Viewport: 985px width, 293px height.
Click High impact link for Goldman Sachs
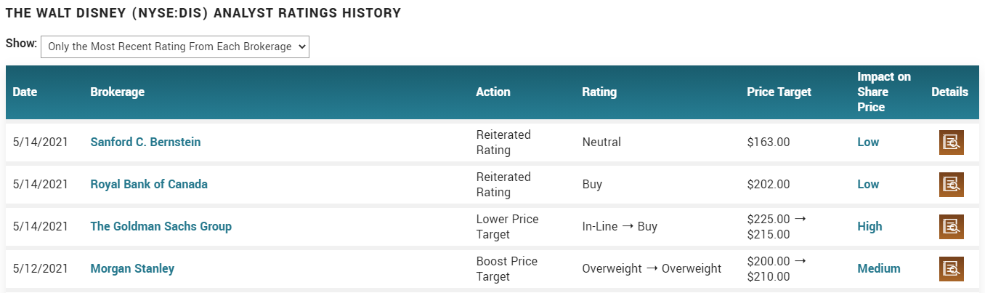tap(870, 227)
